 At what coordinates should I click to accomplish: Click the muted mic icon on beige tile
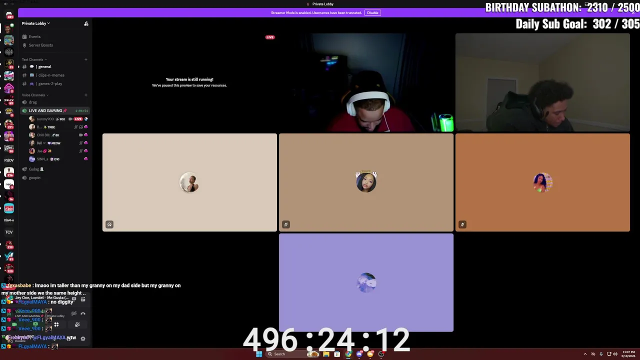tap(109, 224)
